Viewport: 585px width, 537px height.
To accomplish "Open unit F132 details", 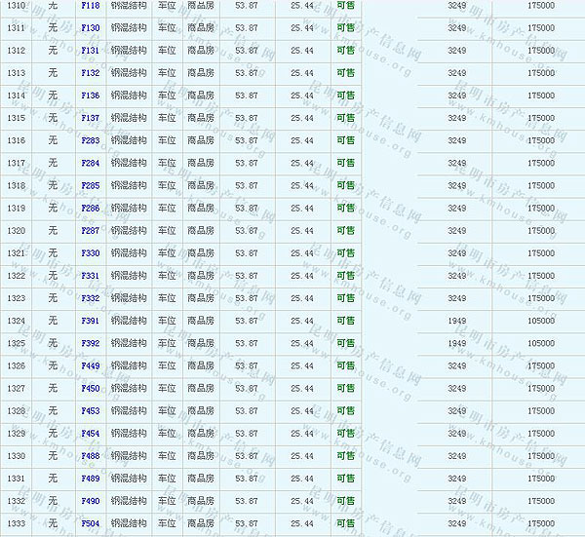I will [91, 73].
